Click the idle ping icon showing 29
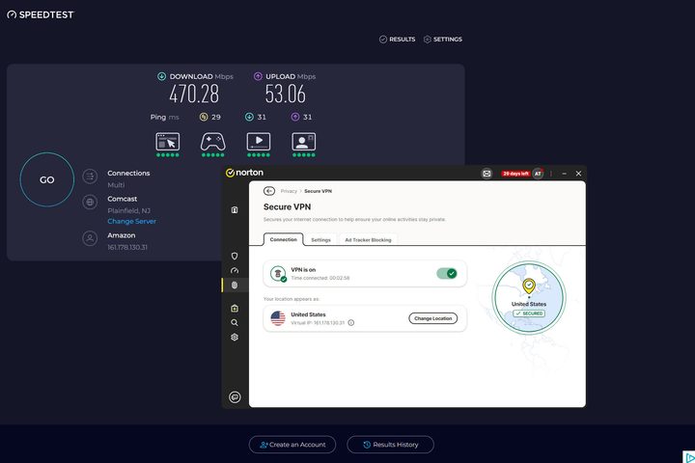 click(x=204, y=117)
